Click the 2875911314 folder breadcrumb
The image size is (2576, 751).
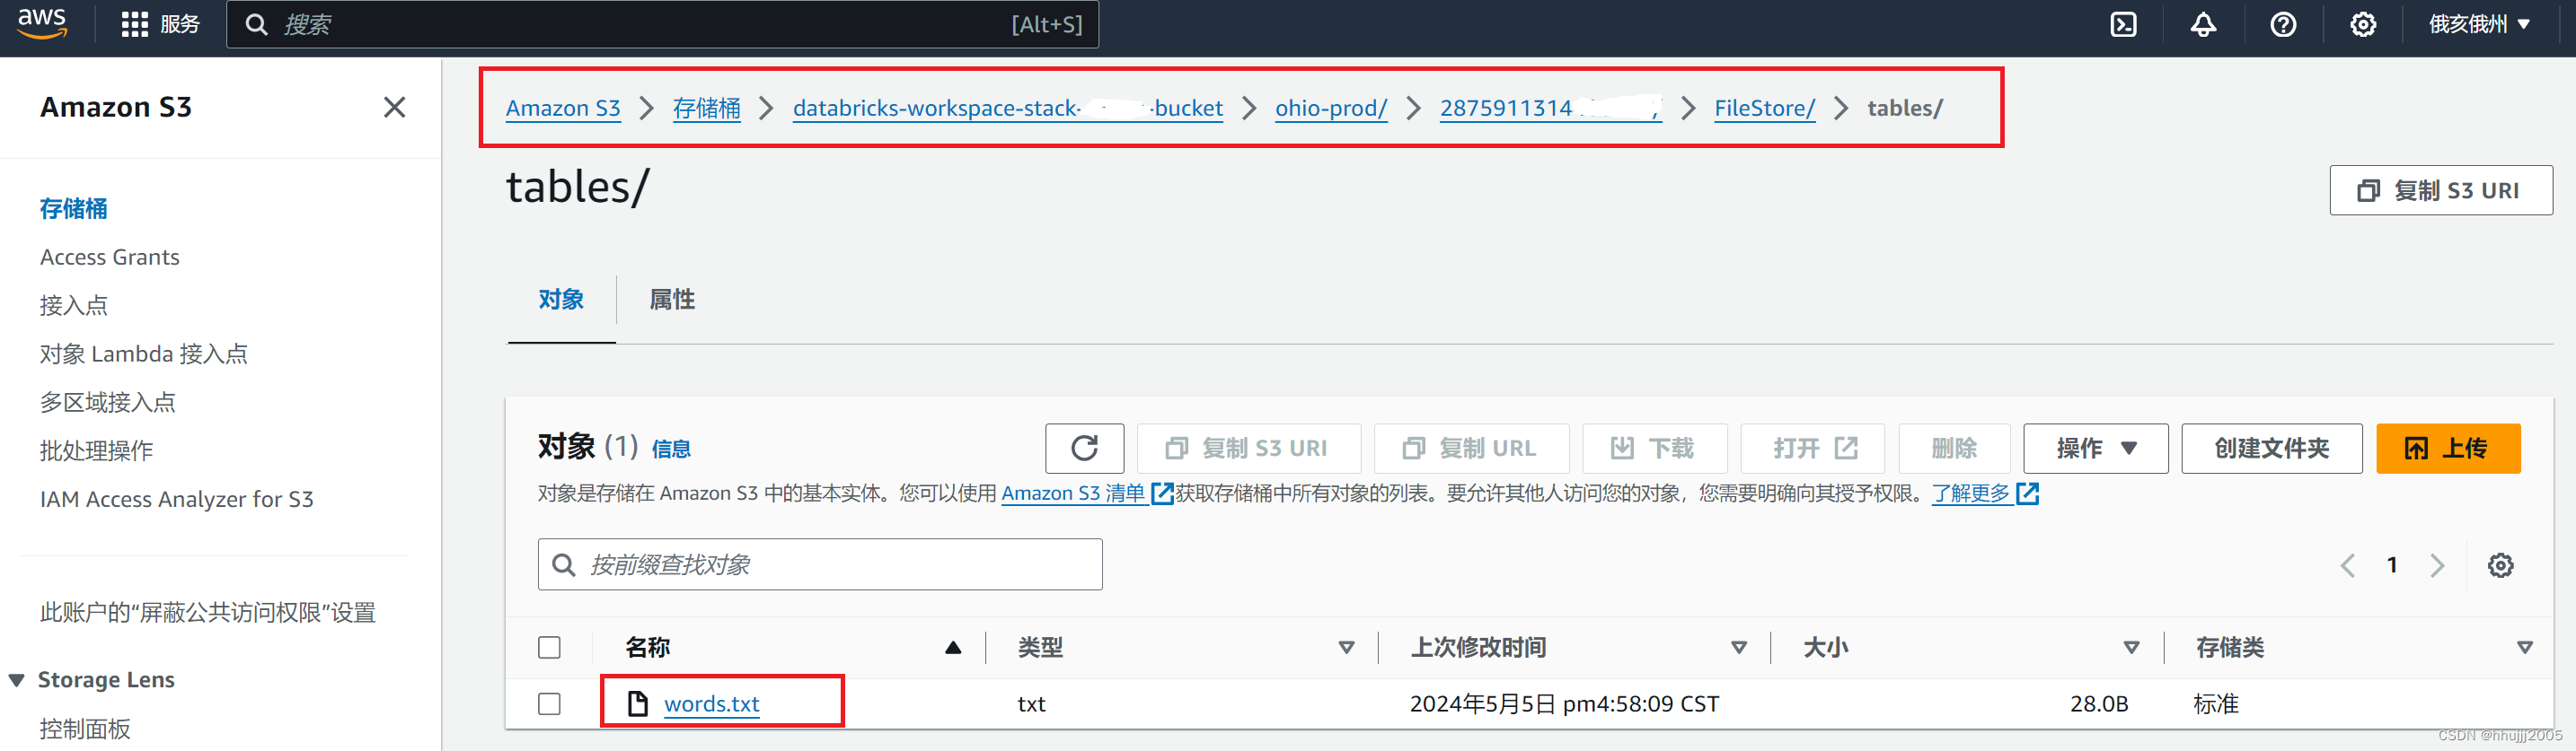click(x=1550, y=108)
